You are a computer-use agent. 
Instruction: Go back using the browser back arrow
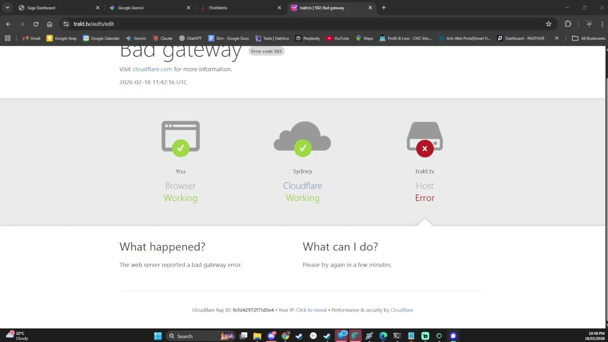pos(8,24)
